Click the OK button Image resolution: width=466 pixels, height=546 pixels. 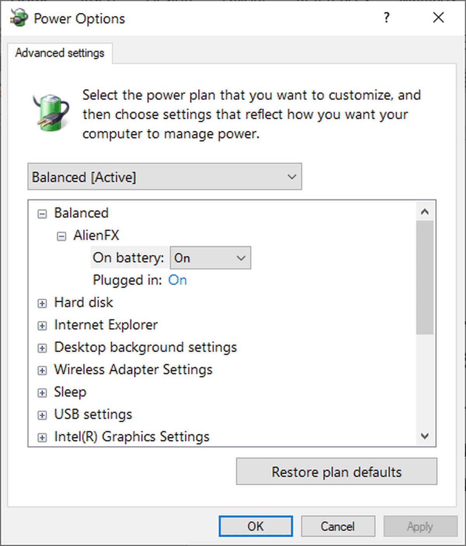pos(256,526)
